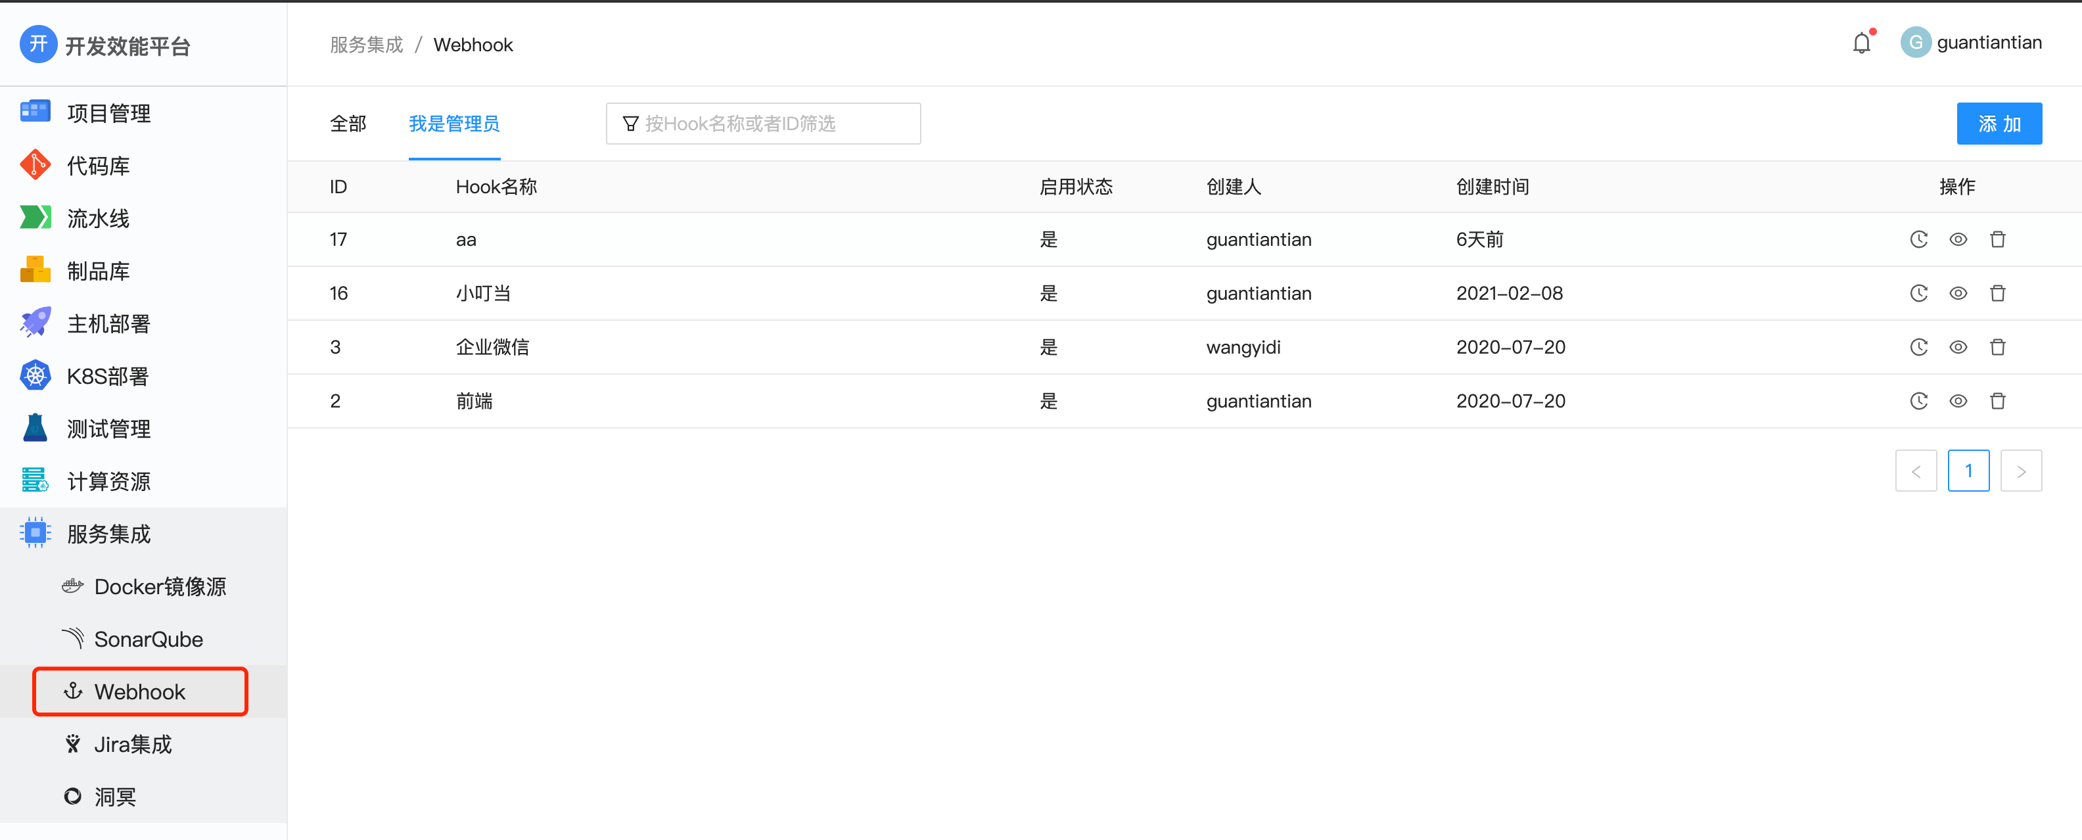2082x840 pixels.
Task: Open the 主机部署 host deployment page
Action: pyautogui.click(x=109, y=323)
